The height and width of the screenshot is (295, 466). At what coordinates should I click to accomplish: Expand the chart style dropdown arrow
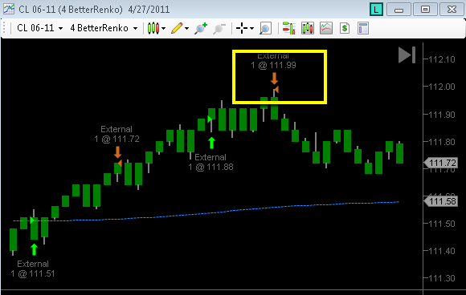[163, 29]
